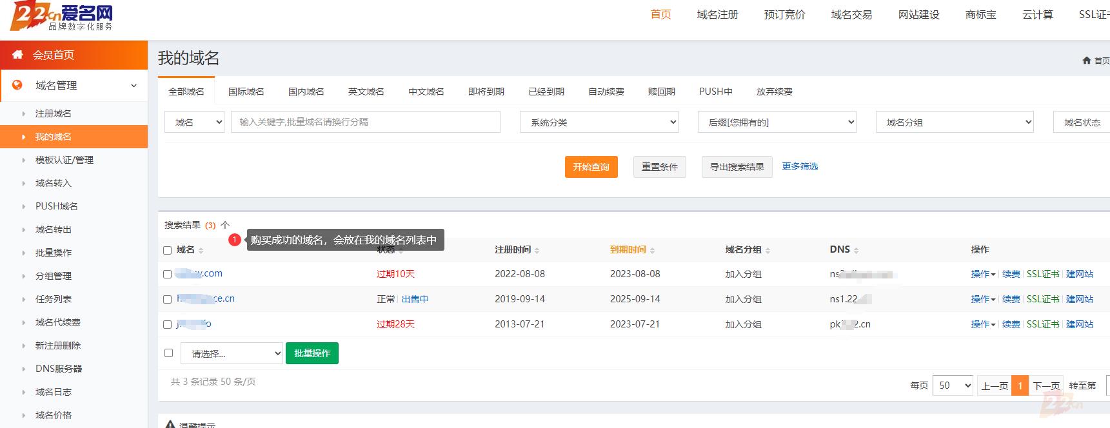Click SSL证书 for the 2019-09-14 domain
1110x428 pixels.
tap(1043, 299)
